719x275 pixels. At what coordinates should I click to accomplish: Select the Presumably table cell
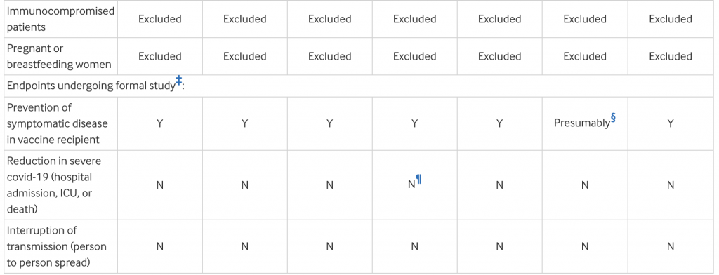click(x=585, y=123)
